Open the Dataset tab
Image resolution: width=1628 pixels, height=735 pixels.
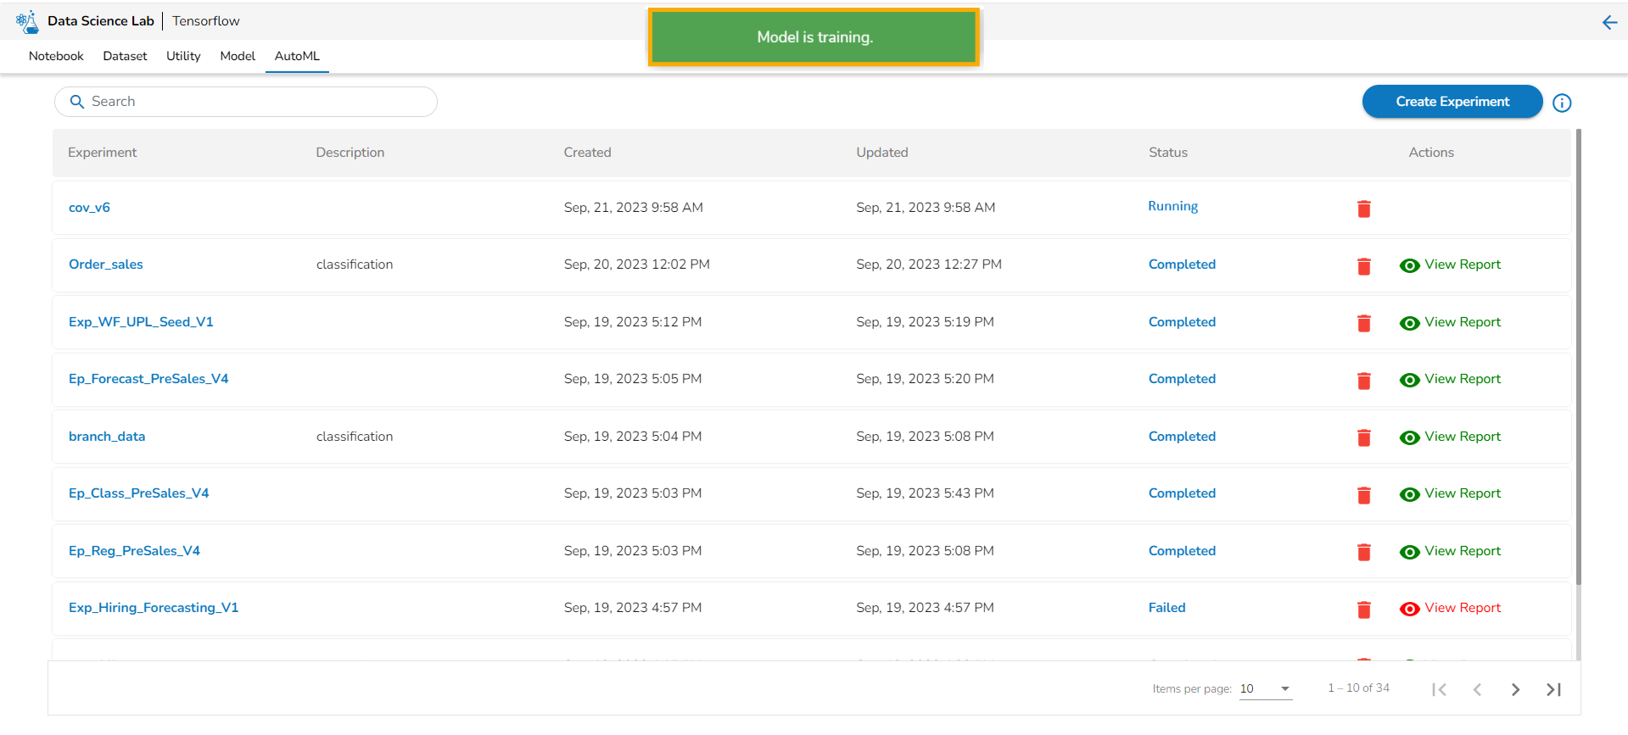pos(125,56)
